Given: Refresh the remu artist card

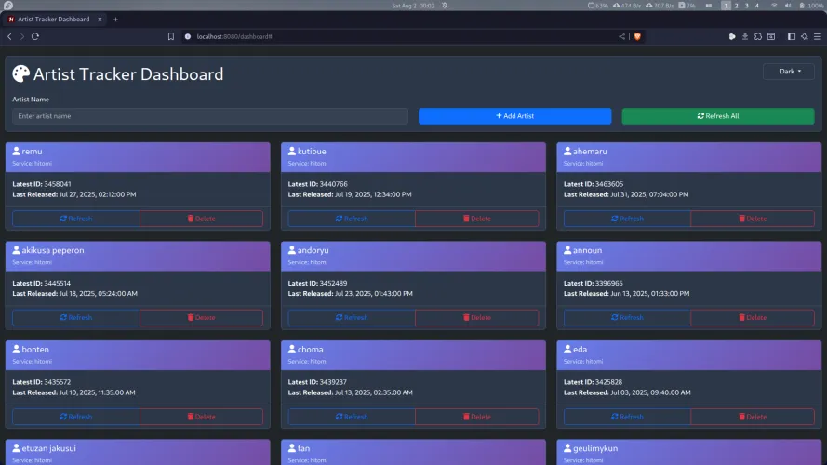Looking at the screenshot, I should point(76,219).
